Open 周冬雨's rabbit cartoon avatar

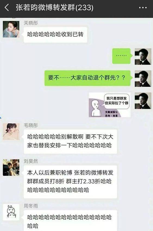click(x=11, y=212)
